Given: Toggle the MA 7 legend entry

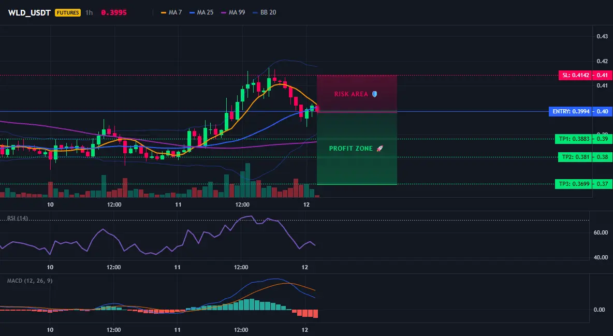Looking at the screenshot, I should coord(171,12).
